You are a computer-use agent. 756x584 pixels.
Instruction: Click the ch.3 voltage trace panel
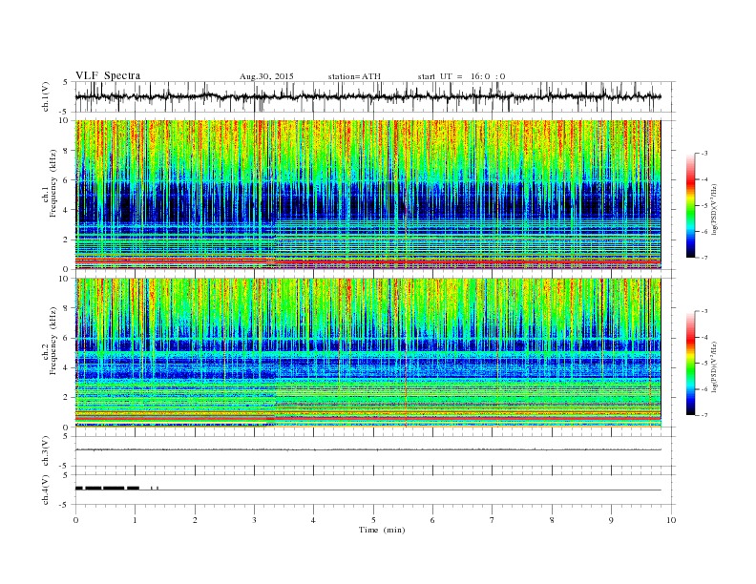tap(374, 451)
